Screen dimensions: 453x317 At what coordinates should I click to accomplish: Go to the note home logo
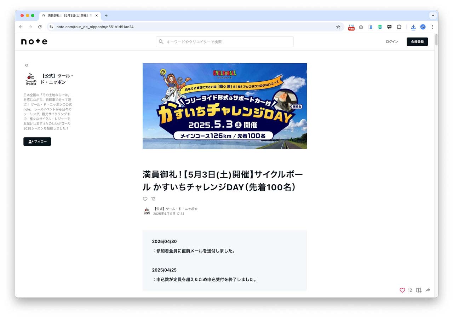click(x=34, y=41)
